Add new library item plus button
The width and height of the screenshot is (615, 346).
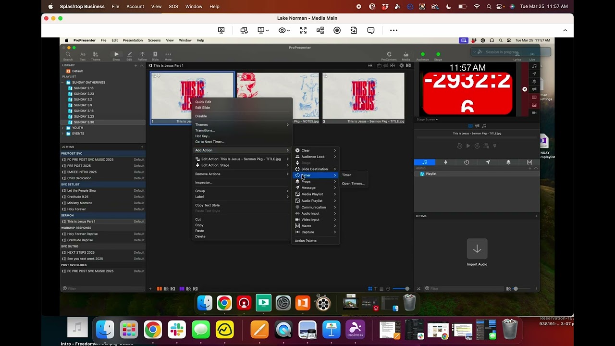(x=135, y=65)
